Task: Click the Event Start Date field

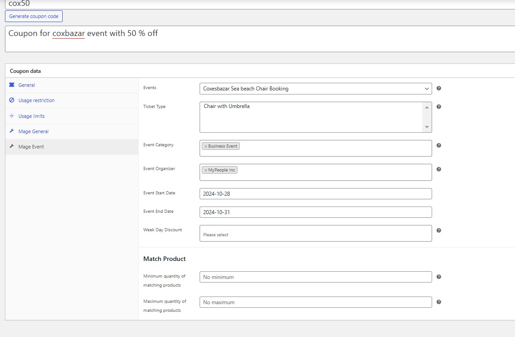Action: click(x=316, y=193)
